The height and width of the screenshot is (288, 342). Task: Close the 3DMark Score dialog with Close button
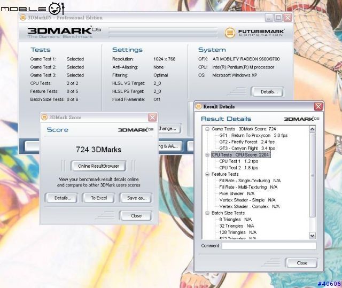coord(136,216)
